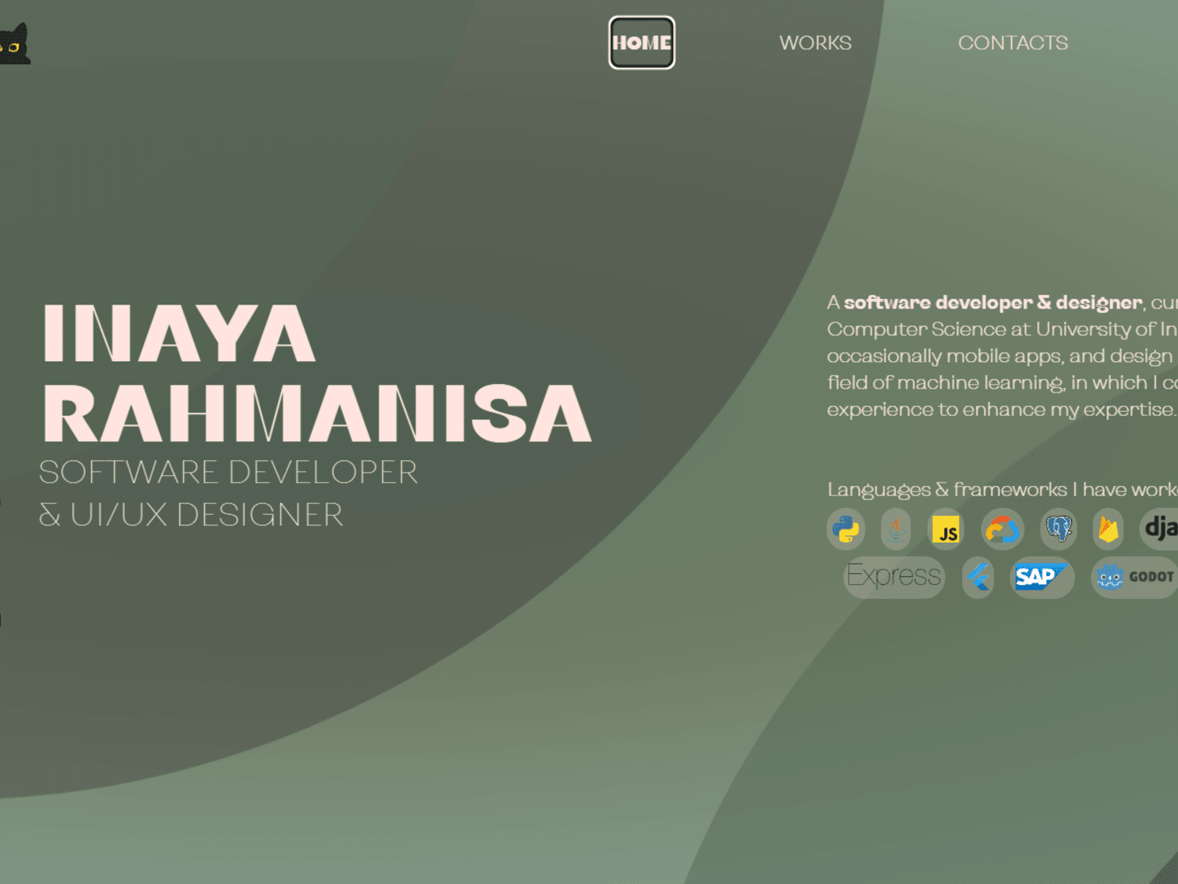Click the Express logo badge
The height and width of the screenshot is (884, 1178).
pyautogui.click(x=894, y=577)
